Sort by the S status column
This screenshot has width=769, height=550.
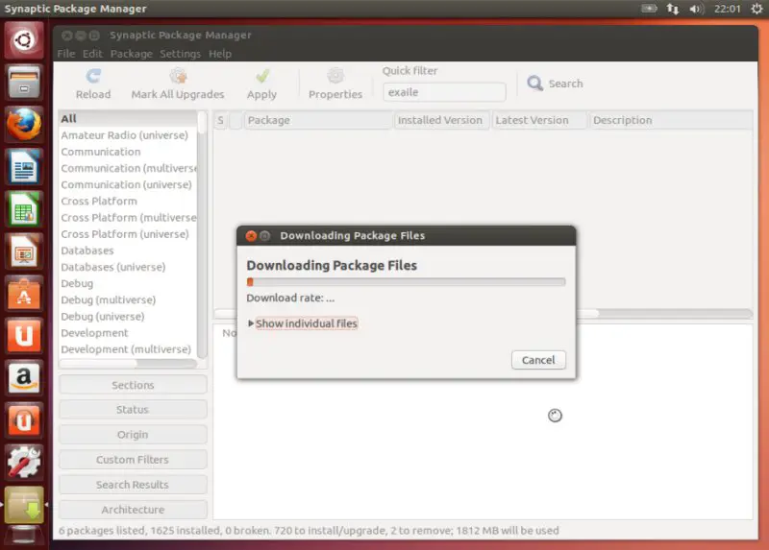click(221, 120)
